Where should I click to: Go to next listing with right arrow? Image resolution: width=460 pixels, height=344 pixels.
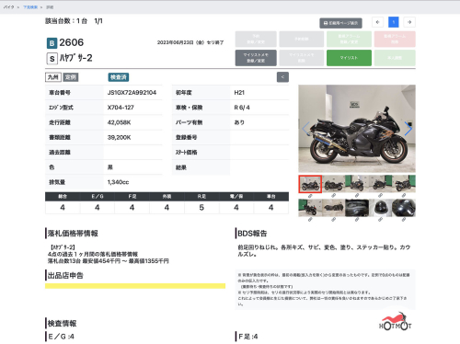409,22
